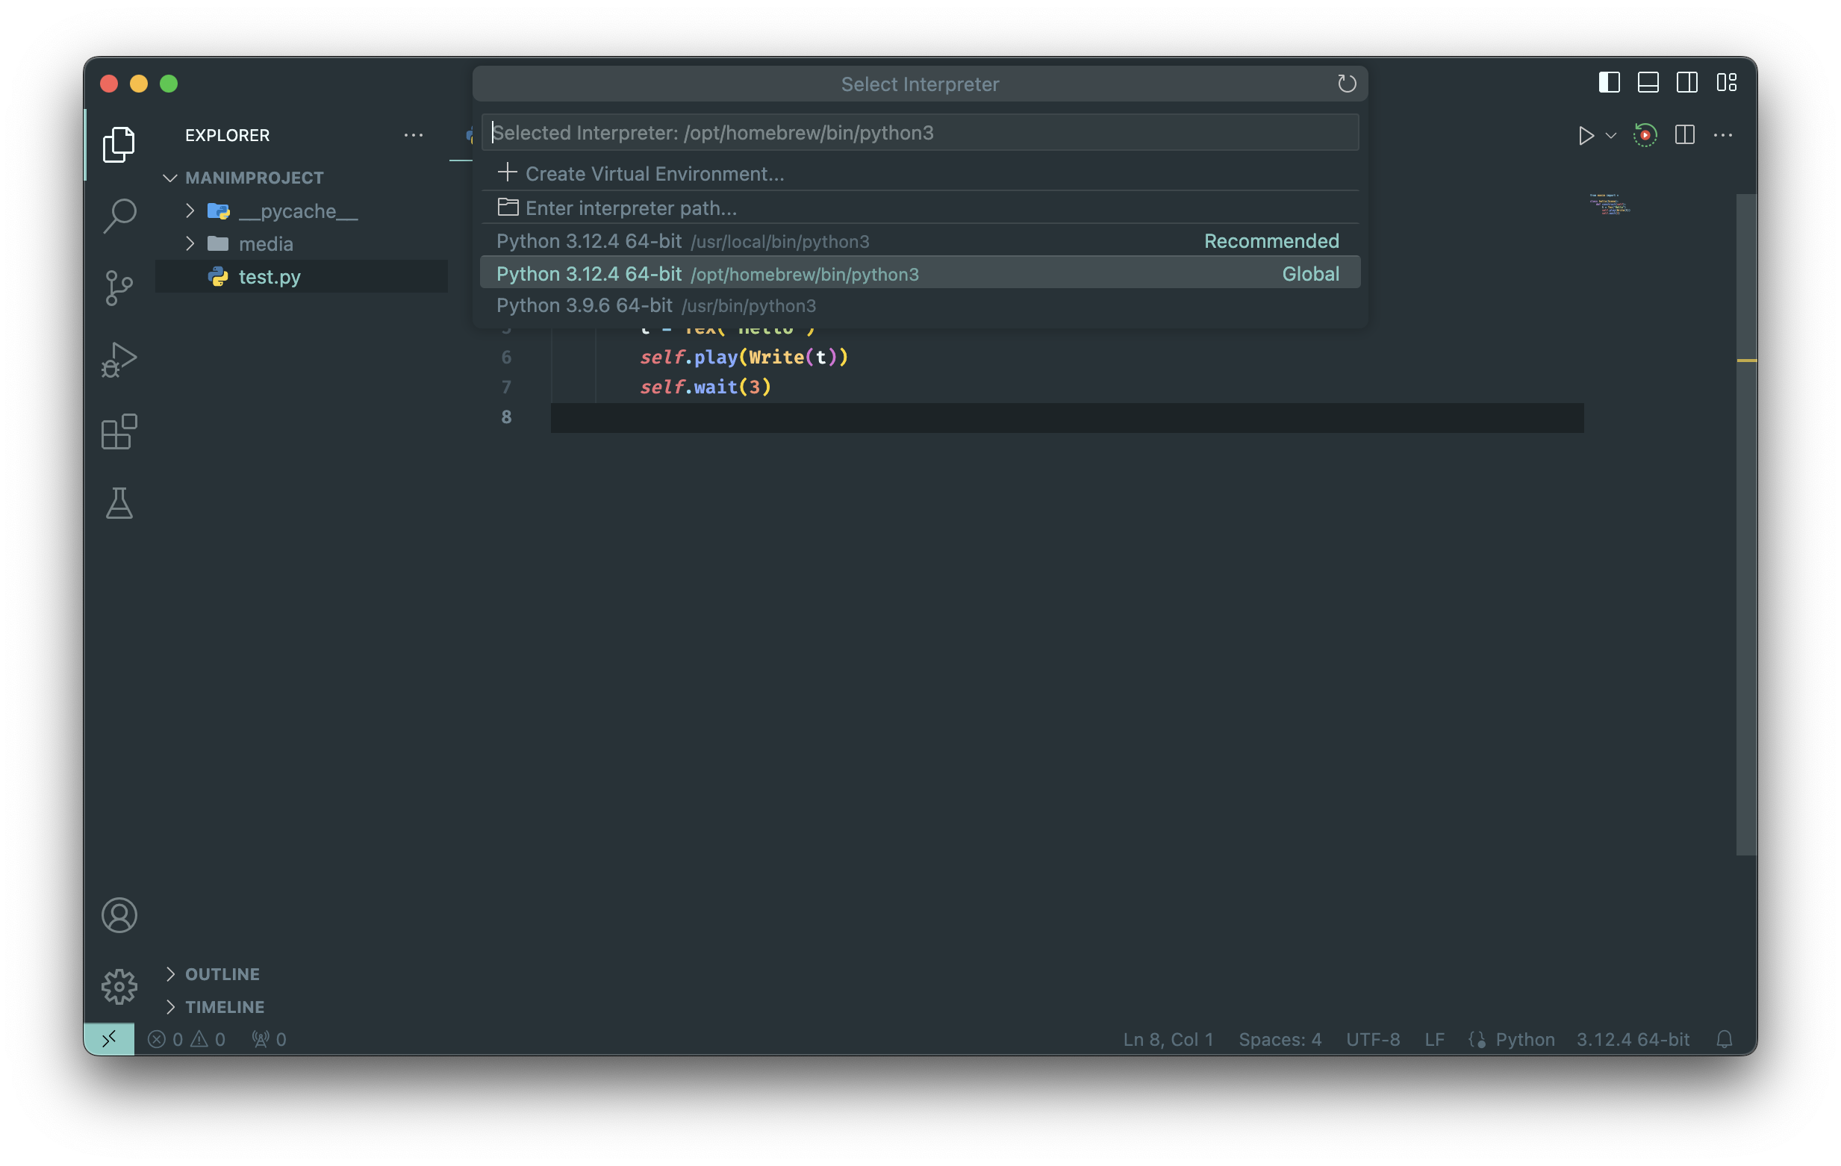
Task: Open the notifications bell in status bar
Action: click(x=1724, y=1039)
